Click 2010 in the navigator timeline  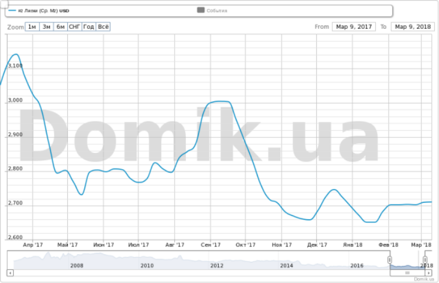tap(147, 266)
